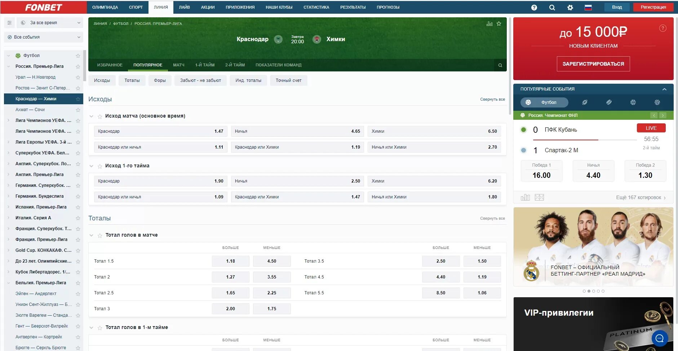The width and height of the screenshot is (678, 351).
Task: Open the help question mark icon in header
Action: tap(534, 7)
